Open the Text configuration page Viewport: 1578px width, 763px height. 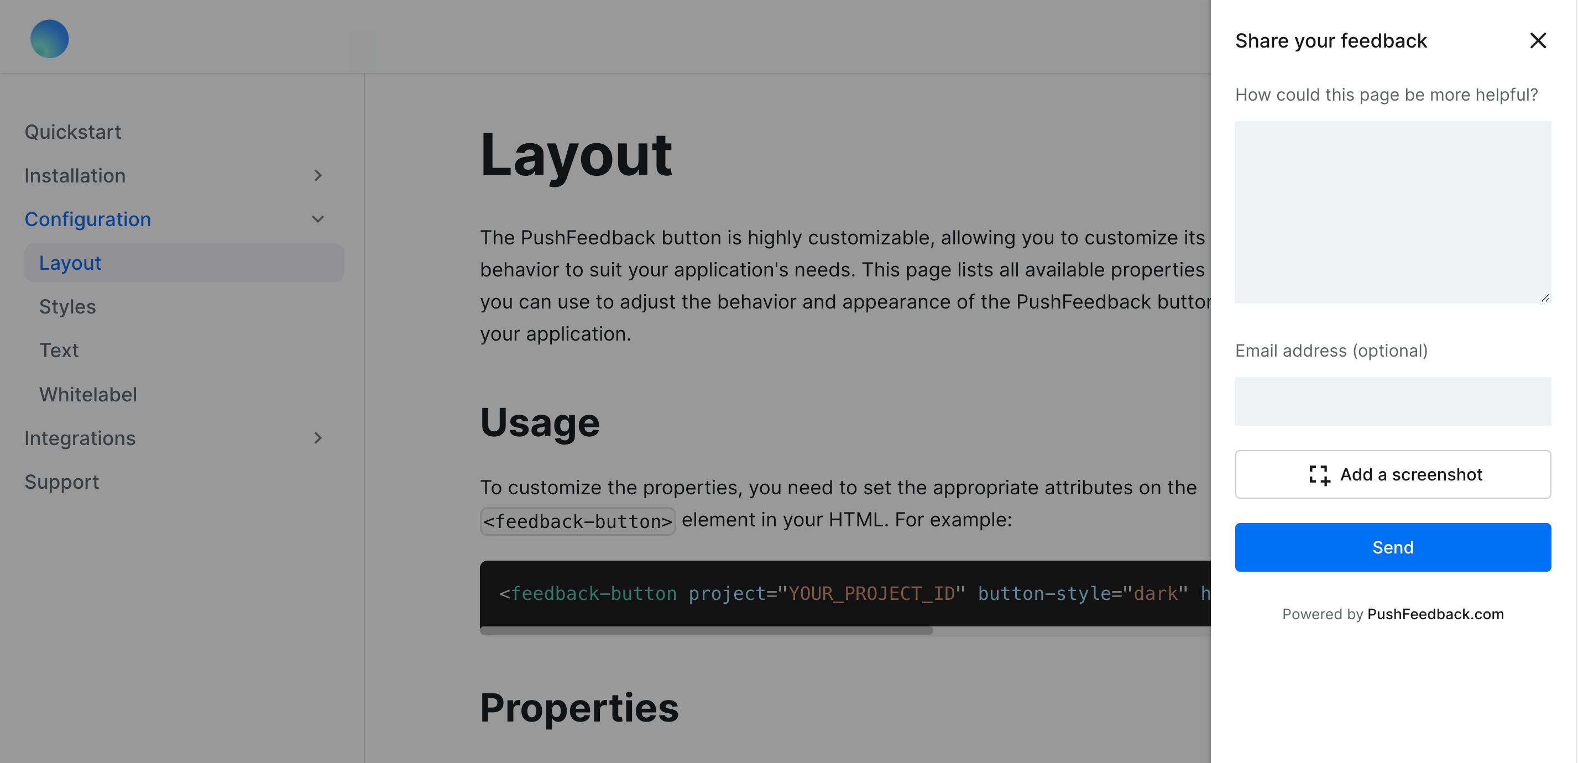(59, 351)
